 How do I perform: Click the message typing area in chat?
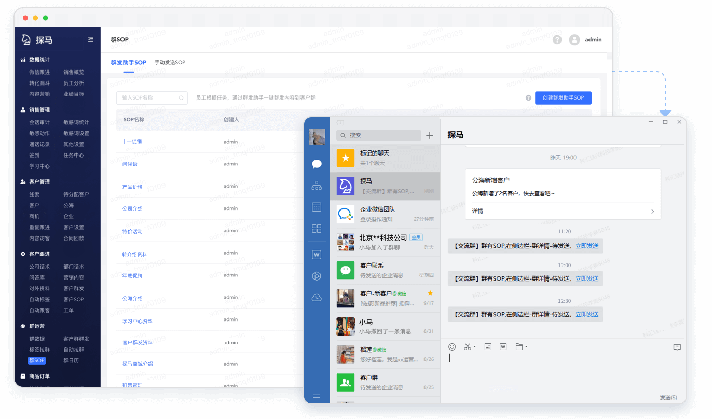pyautogui.click(x=563, y=371)
